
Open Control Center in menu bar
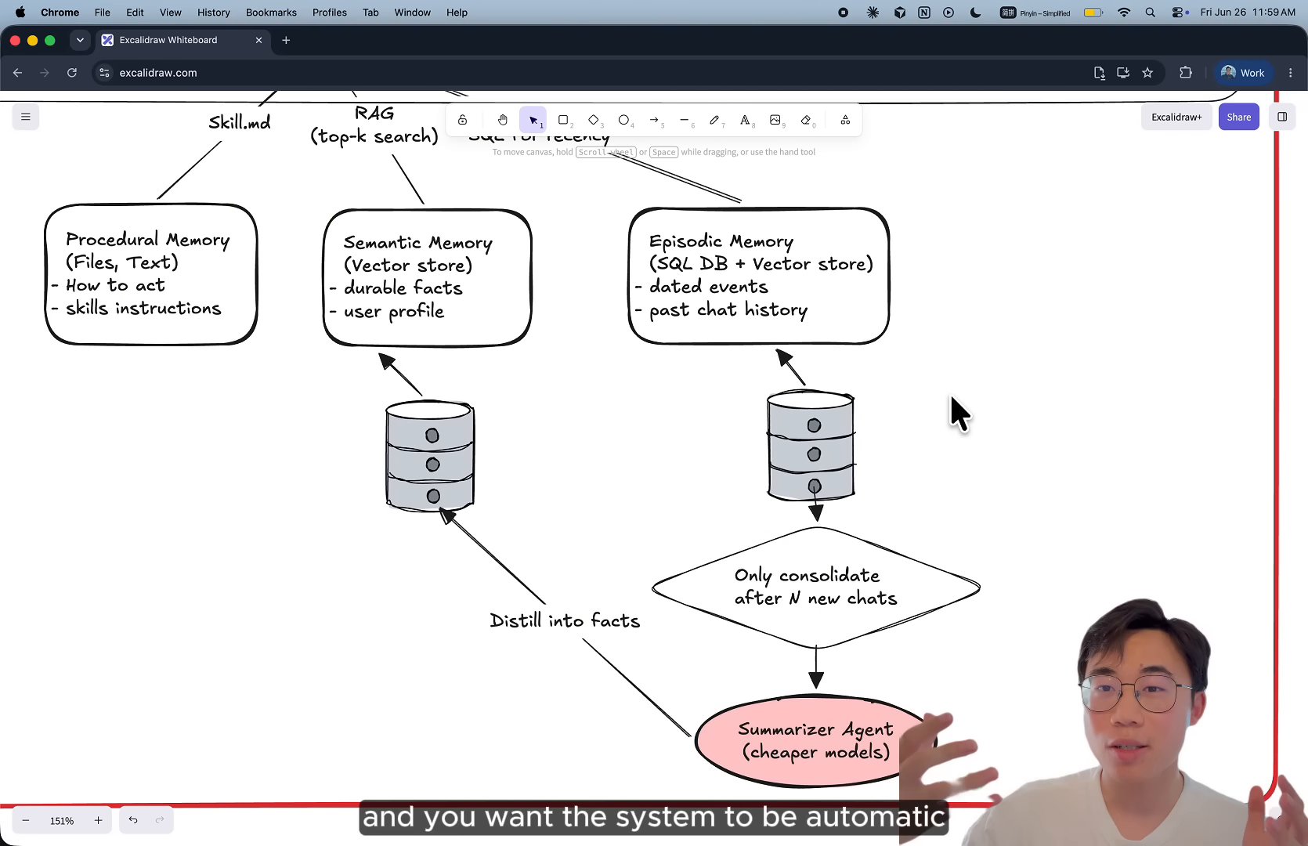[1179, 13]
